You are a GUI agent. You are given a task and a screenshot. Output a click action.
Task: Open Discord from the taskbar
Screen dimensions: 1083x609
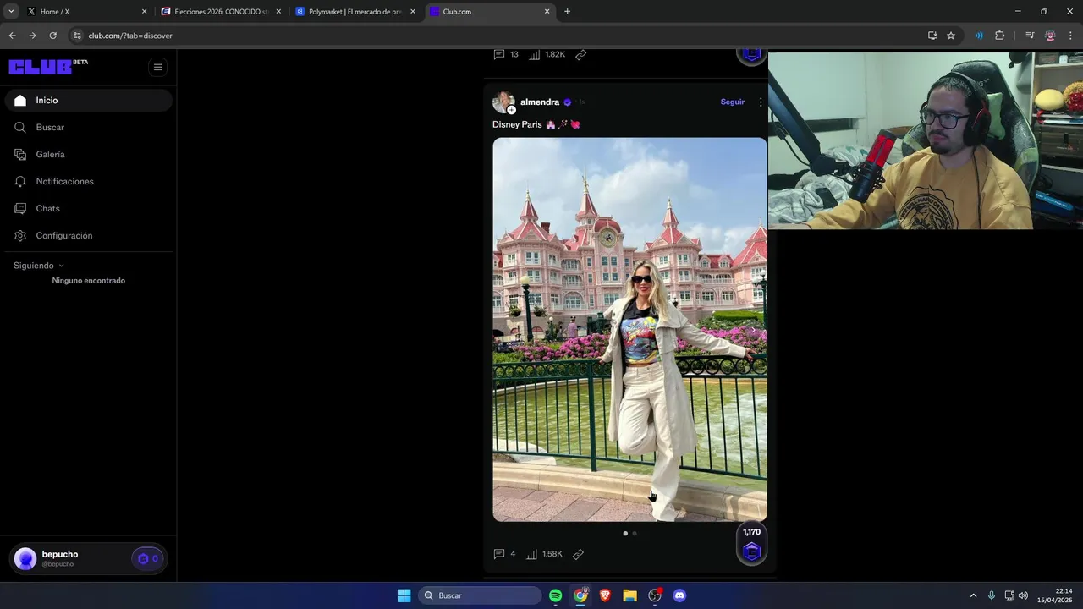[x=679, y=595]
